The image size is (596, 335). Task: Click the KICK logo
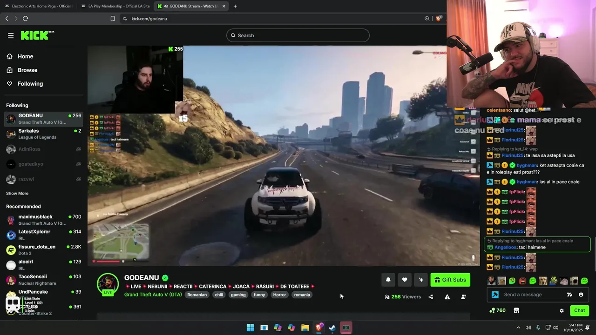37,35
